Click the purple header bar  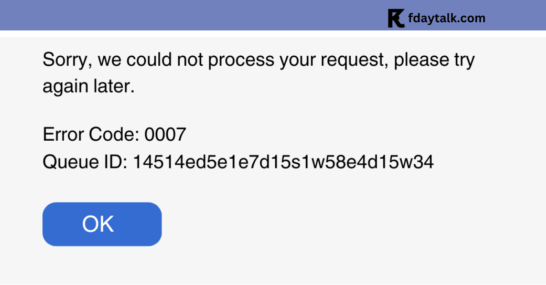273,15
